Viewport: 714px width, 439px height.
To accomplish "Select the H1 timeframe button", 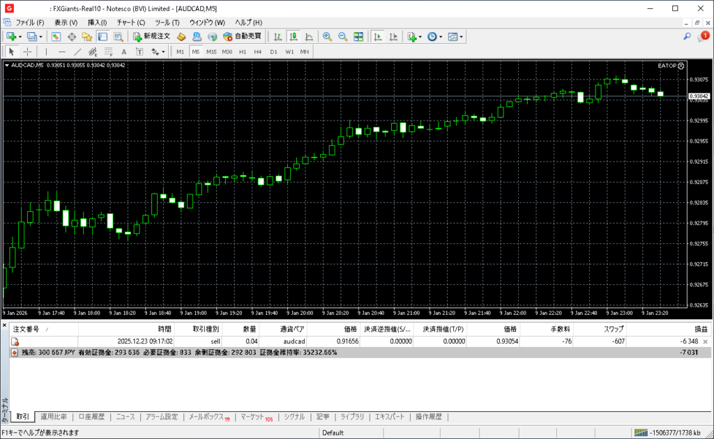I will pyautogui.click(x=243, y=52).
